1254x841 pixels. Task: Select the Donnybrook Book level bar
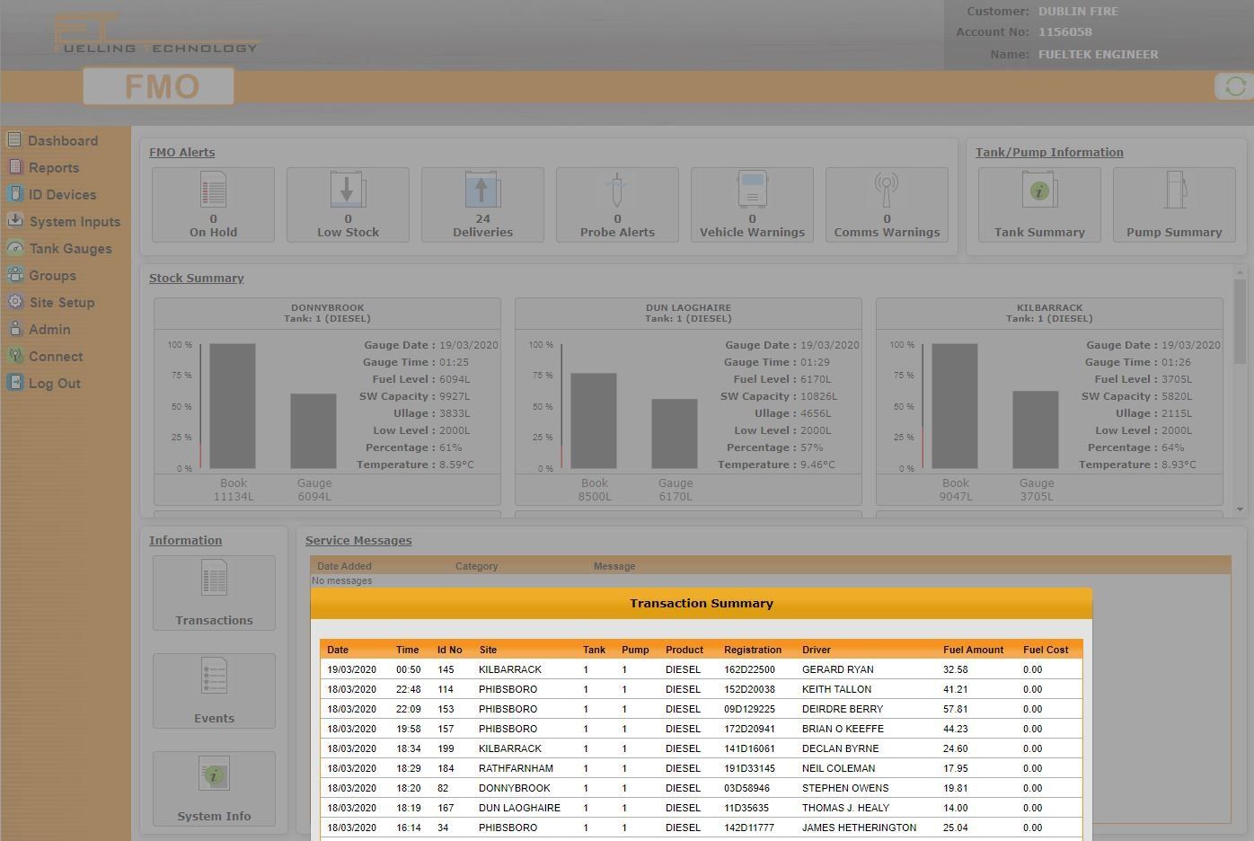point(233,406)
